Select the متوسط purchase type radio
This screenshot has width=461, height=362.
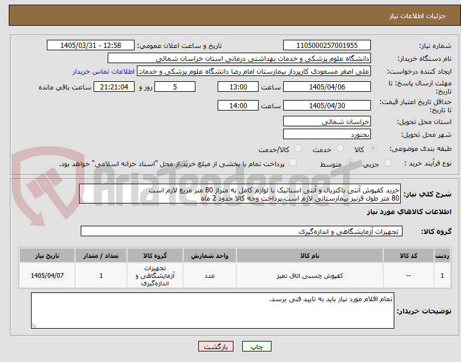(350, 163)
